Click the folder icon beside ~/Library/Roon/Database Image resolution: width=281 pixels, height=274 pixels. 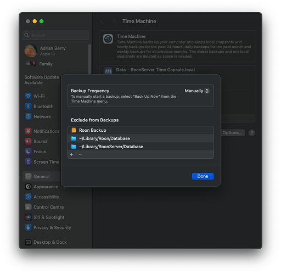tap(74, 138)
